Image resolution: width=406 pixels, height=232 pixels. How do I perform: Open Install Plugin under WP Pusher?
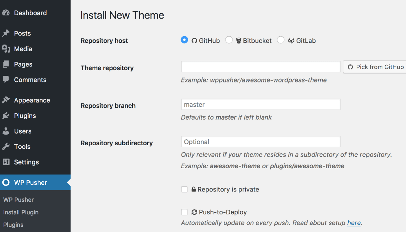coord(21,212)
